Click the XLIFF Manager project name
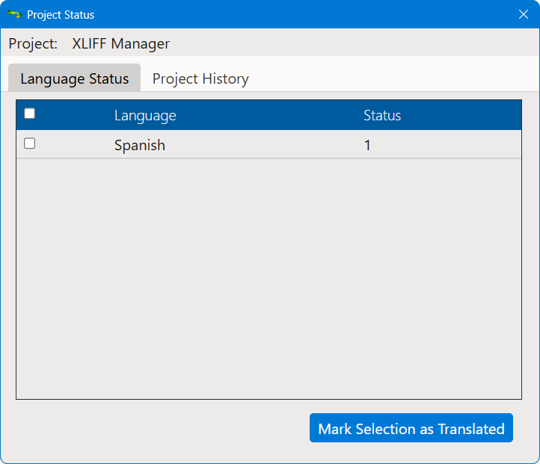Screen dimensions: 540x464 click(x=120, y=43)
